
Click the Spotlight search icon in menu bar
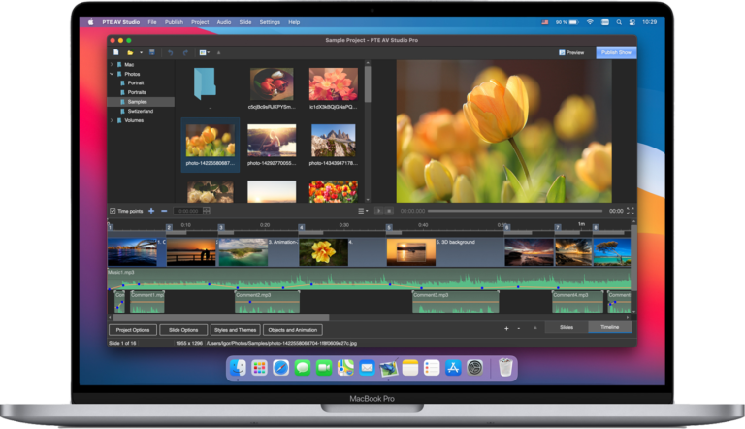click(619, 22)
